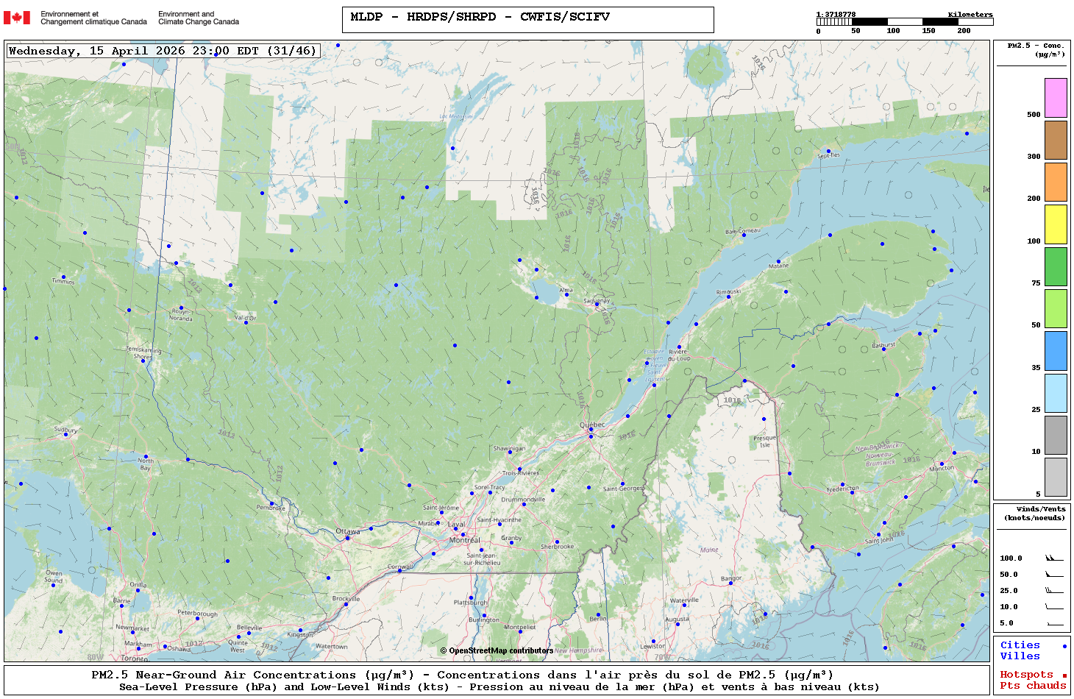1074x699 pixels.
Task: Select the yellow 100 concentration swatch
Action: [1056, 224]
